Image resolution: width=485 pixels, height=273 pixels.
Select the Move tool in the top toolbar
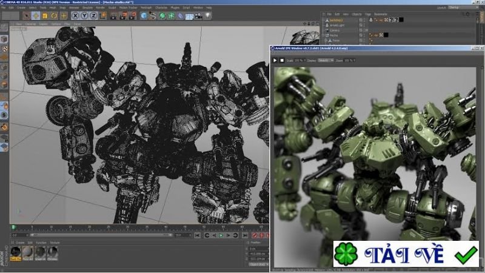(36, 15)
